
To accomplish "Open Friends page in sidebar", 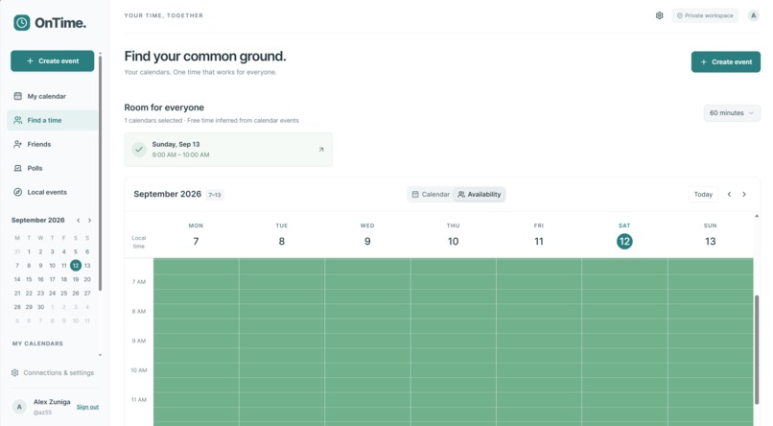I will click(x=52, y=144).
